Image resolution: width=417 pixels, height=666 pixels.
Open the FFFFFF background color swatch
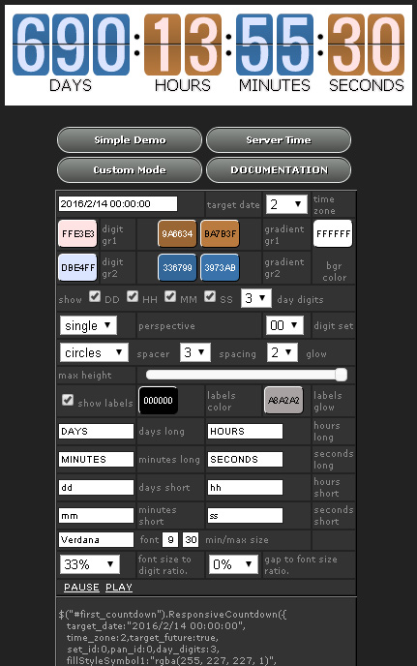point(333,233)
